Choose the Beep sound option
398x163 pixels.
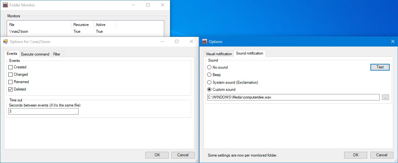(209, 75)
